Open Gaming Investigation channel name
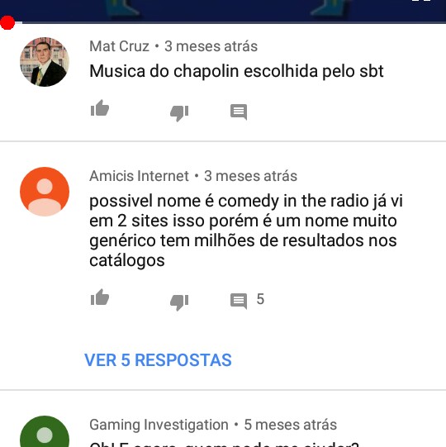446x447 pixels. click(159, 425)
